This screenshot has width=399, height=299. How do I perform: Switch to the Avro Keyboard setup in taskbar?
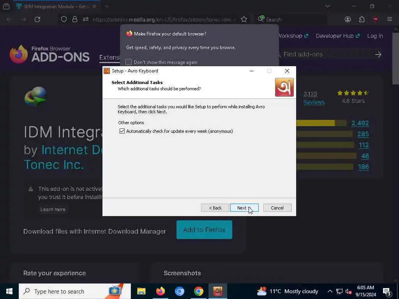point(218,291)
